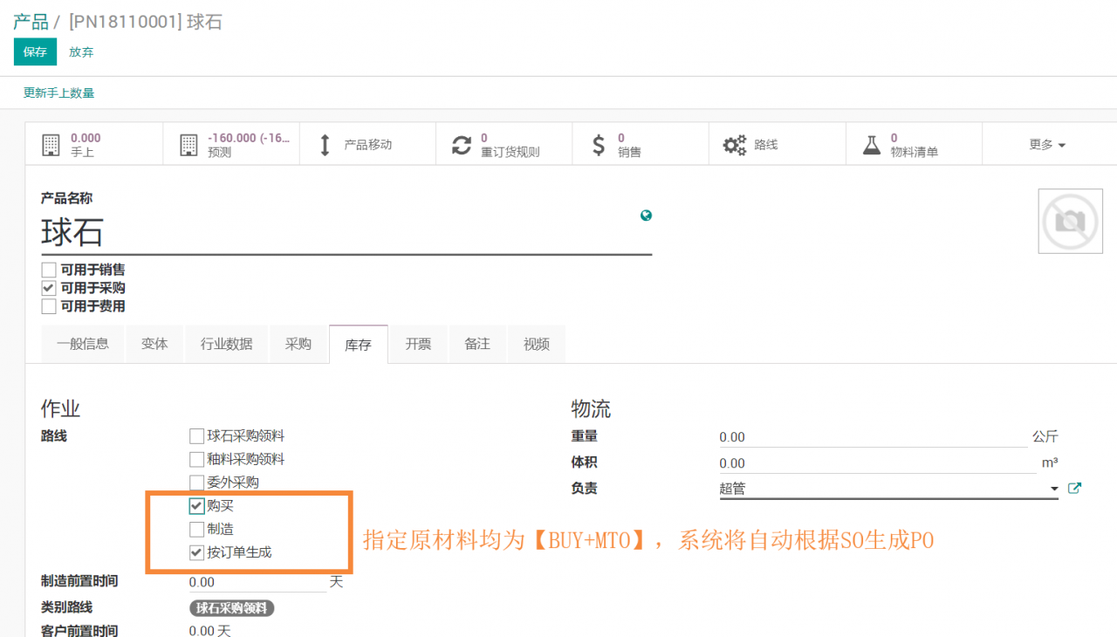Screen dimensions: 1117x637
Task: Click the 制造前置时间 input field
Action: 257,582
